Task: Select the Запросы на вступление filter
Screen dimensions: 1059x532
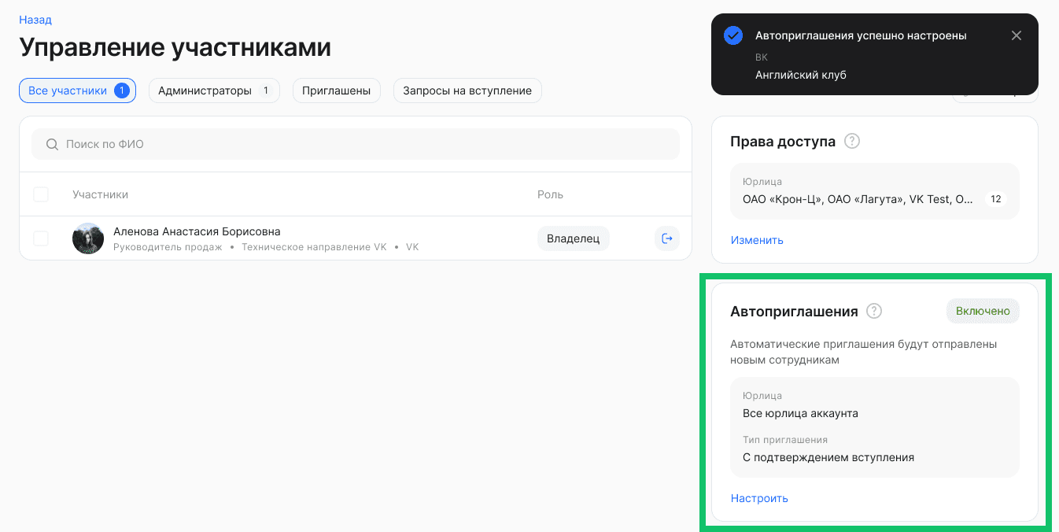Action: [x=467, y=90]
